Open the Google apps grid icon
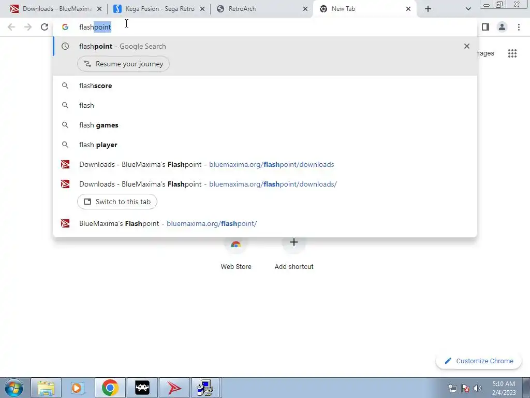 pos(512,53)
